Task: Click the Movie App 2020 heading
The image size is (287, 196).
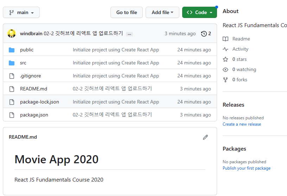Action: [57, 159]
